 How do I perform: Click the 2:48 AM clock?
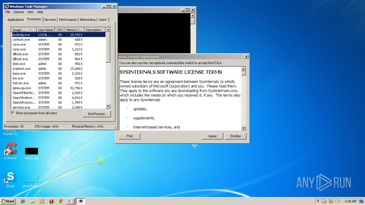pos(350,201)
